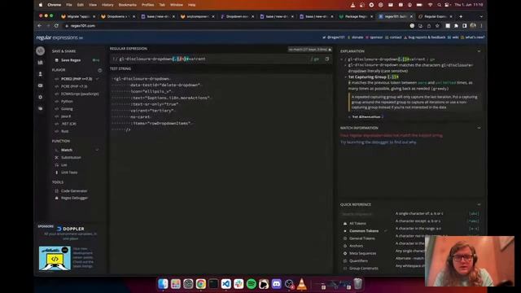Expand the 1st Alternative tree node
The width and height of the screenshot is (521, 293).
pos(349,117)
